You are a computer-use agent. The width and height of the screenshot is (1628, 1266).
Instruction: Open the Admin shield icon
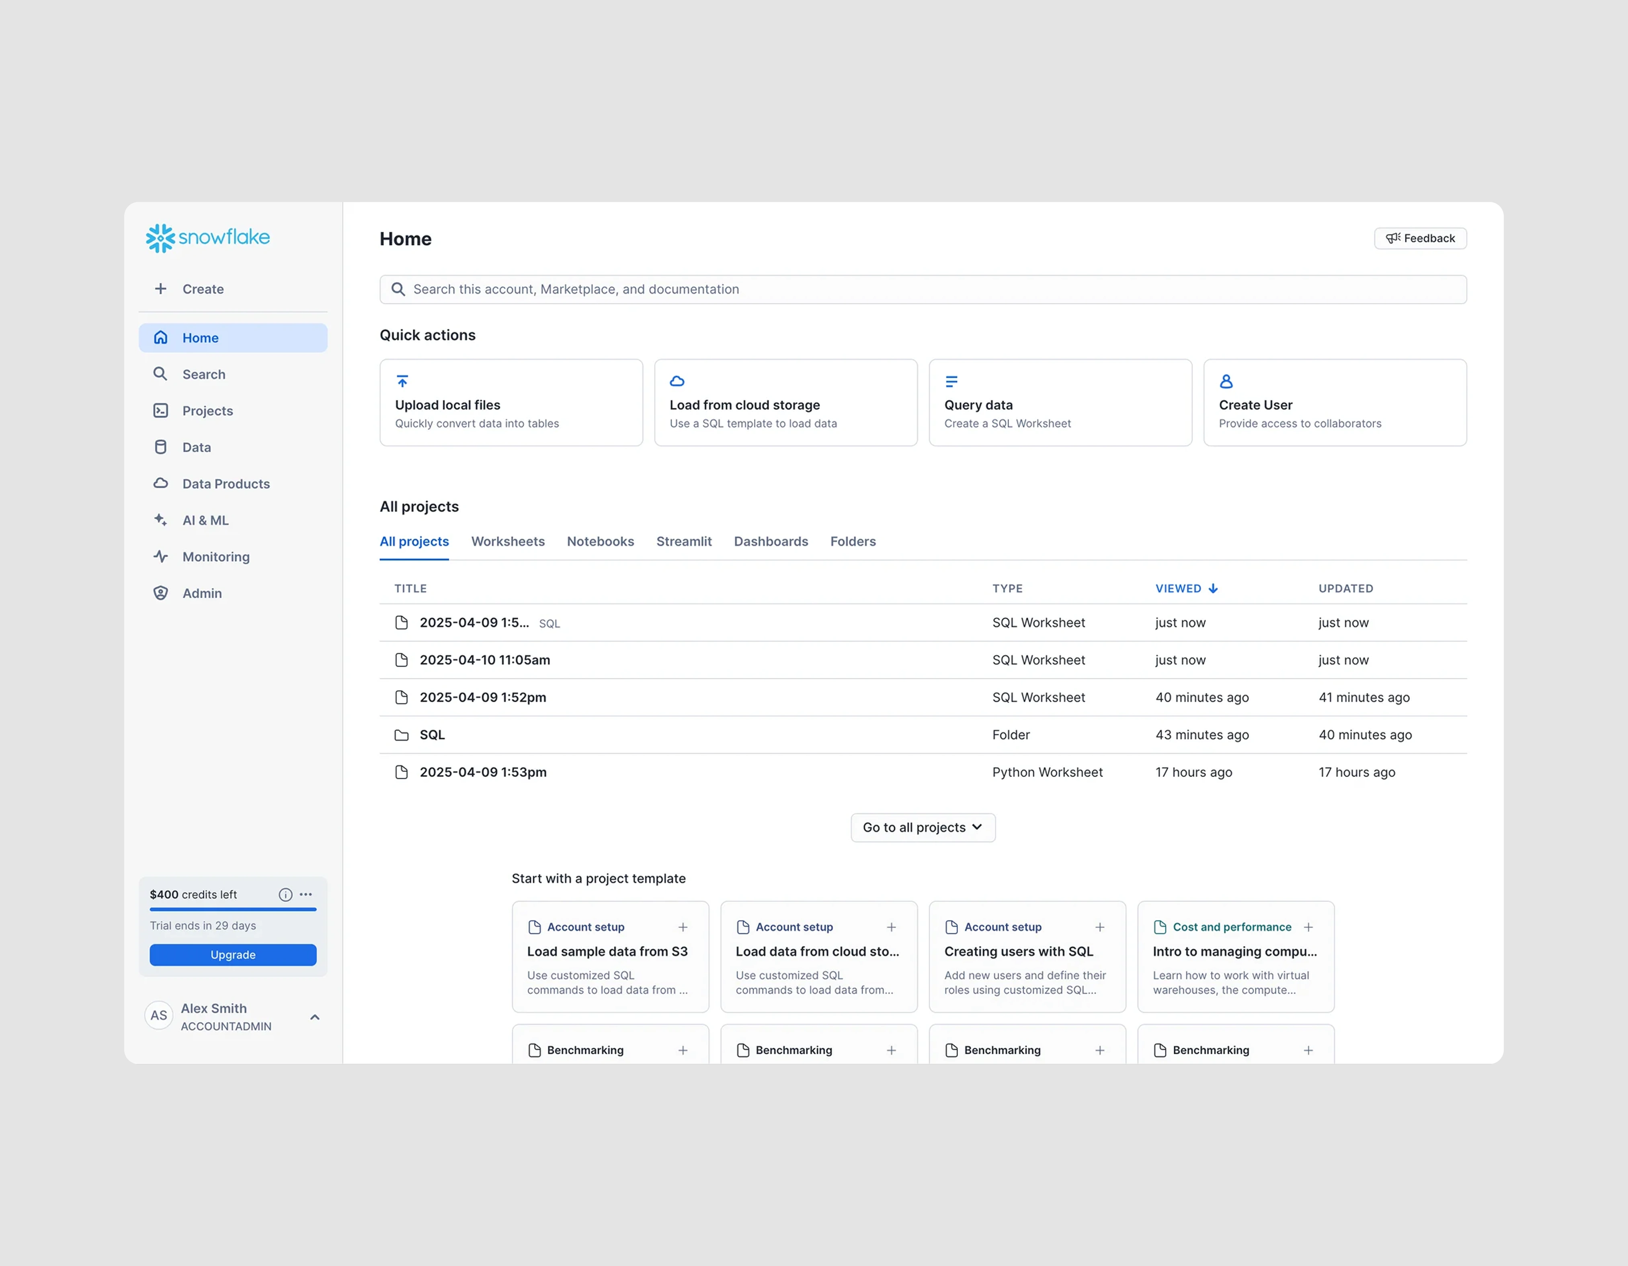click(x=160, y=593)
